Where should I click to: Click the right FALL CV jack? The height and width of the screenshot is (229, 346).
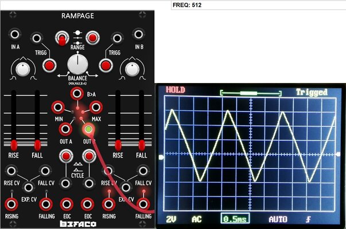(x=143, y=171)
